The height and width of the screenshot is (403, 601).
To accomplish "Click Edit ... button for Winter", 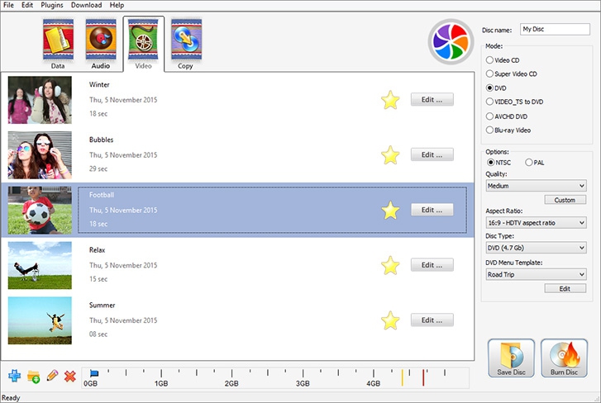I will coord(432,99).
